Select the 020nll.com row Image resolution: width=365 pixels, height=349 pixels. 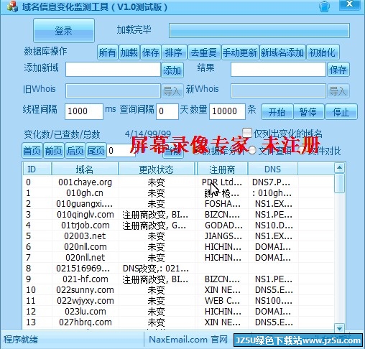pos(178,247)
